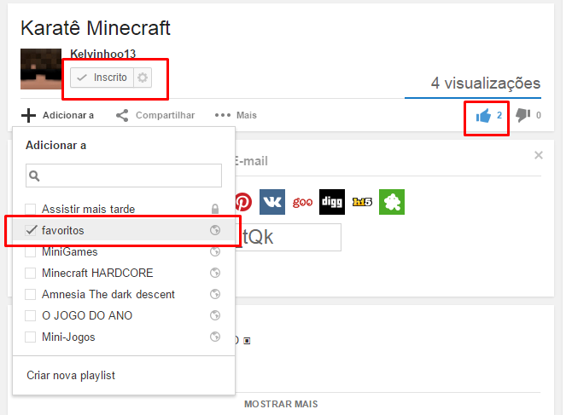572x415 pixels.
Task: Click the MiniGames playlist name
Action: pyautogui.click(x=70, y=252)
